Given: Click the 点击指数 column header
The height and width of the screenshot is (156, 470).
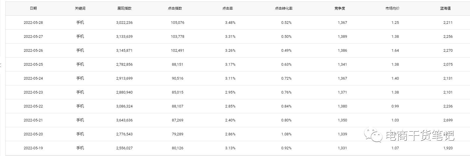Looking at the screenshot, I should (x=175, y=8).
